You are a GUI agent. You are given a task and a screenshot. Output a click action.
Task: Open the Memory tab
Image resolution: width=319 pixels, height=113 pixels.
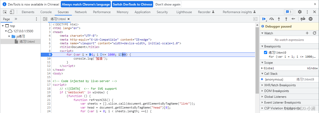[123, 12]
